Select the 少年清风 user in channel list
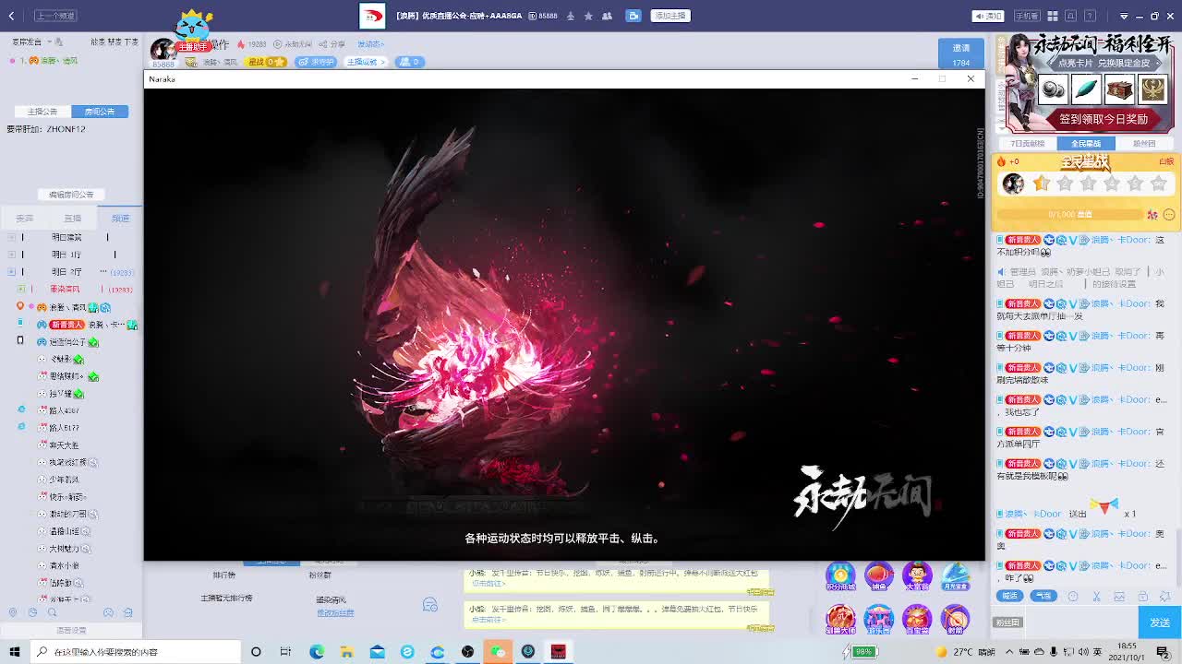The height and width of the screenshot is (664, 1182). 65,480
